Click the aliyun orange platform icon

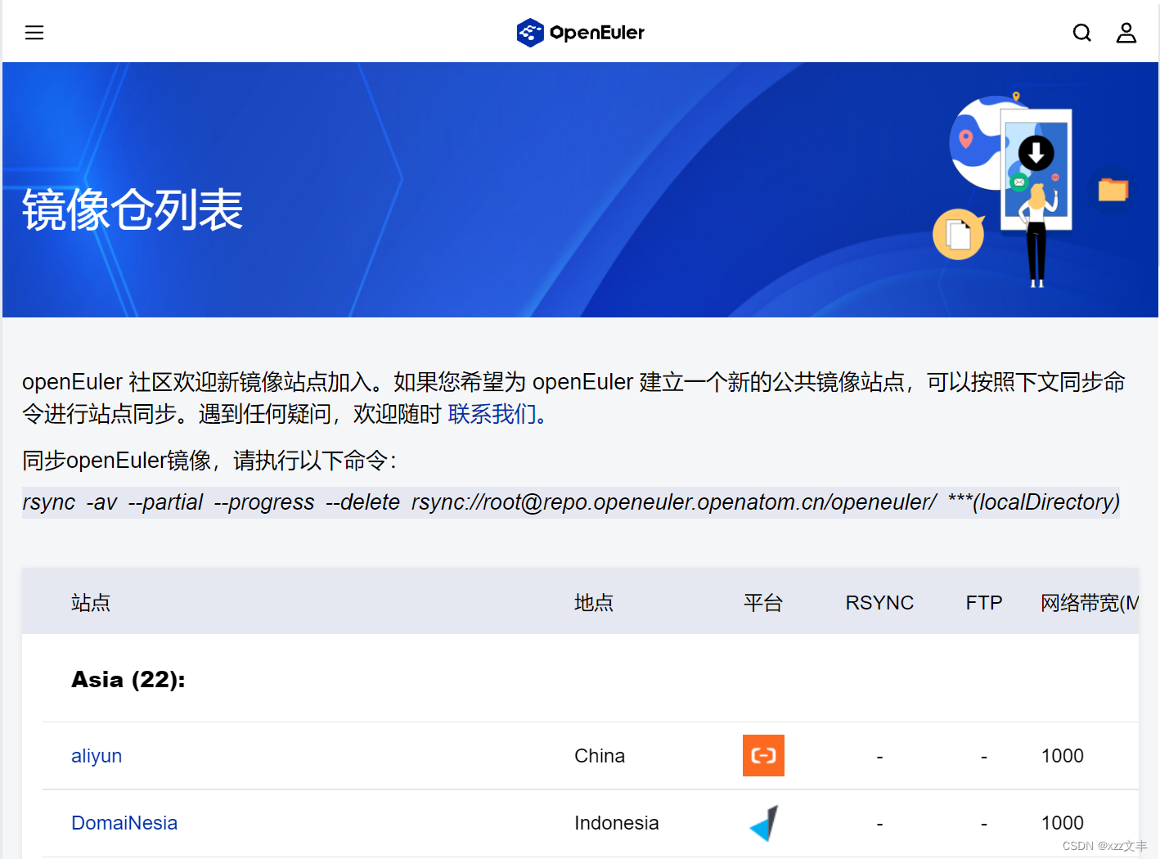point(763,755)
